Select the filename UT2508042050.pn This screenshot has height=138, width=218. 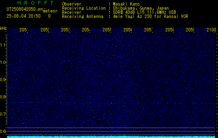click(x=25, y=9)
